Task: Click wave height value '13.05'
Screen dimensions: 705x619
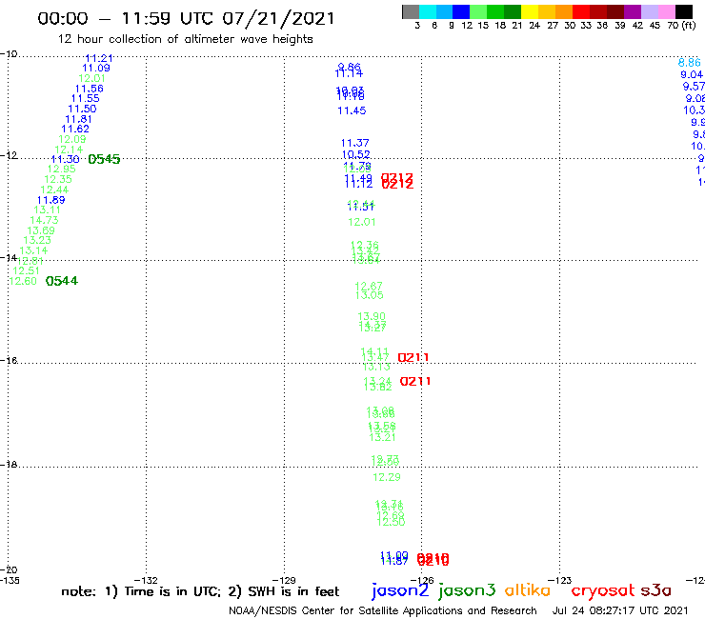Action: click(x=369, y=295)
